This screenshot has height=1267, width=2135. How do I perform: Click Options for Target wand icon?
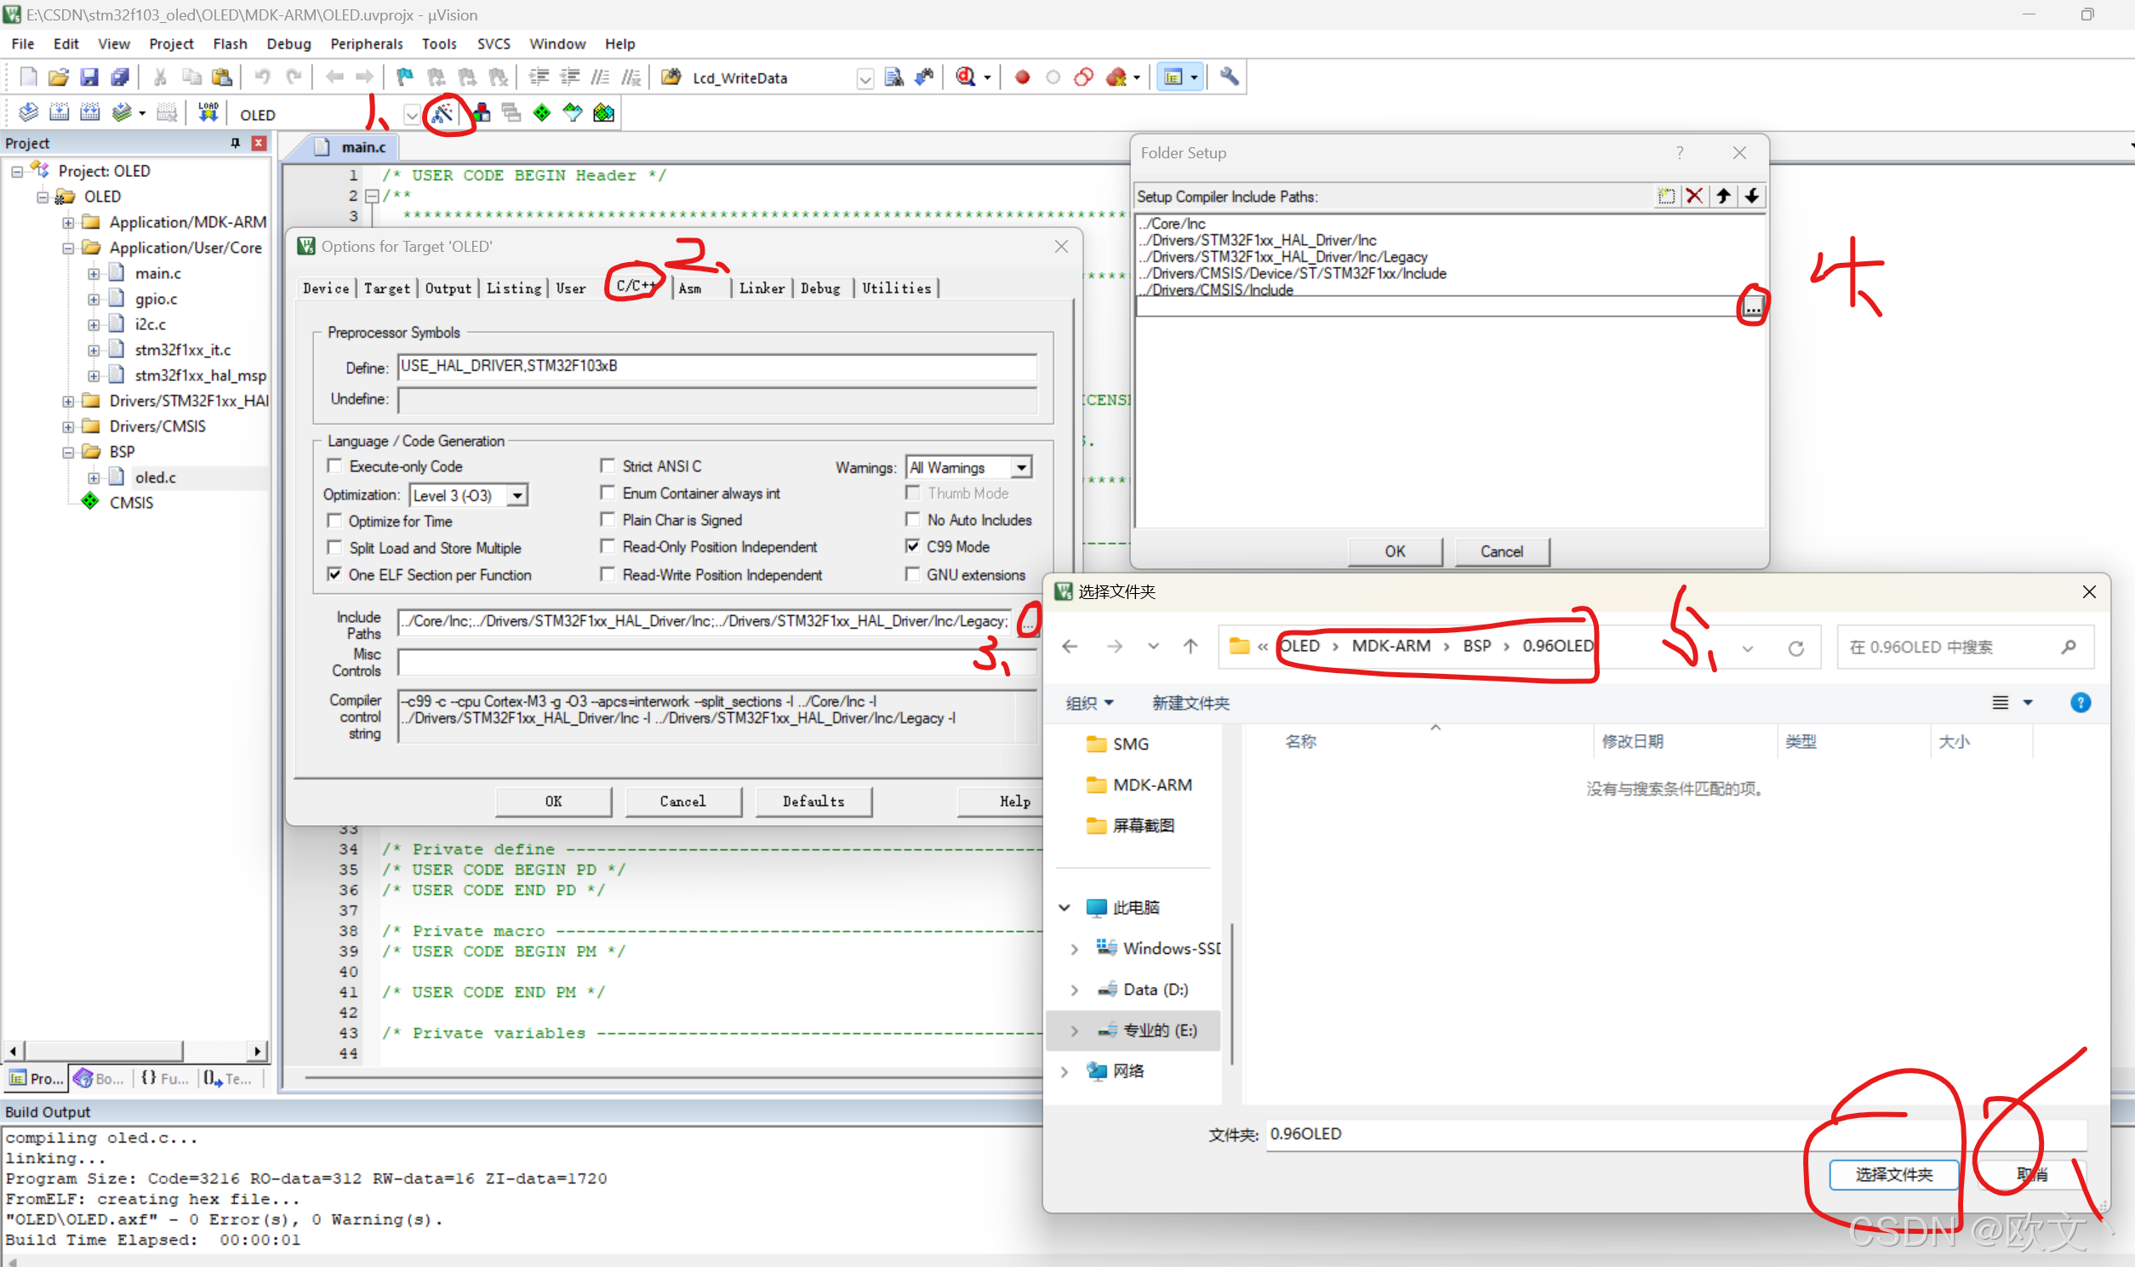click(442, 113)
